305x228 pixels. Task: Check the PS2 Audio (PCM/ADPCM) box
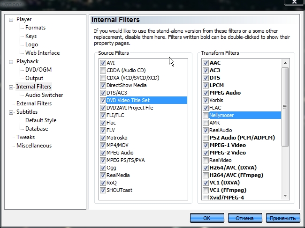(x=206, y=138)
